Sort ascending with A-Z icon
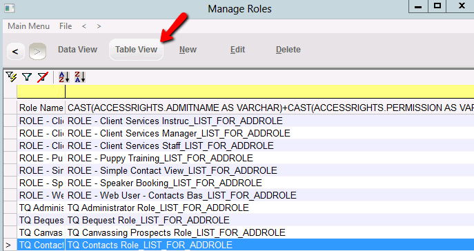The width and height of the screenshot is (474, 251). tap(64, 77)
